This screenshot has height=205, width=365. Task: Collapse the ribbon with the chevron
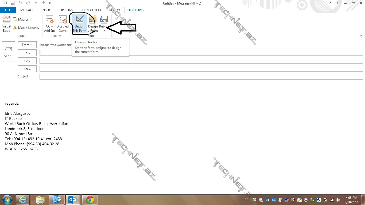coord(361,36)
